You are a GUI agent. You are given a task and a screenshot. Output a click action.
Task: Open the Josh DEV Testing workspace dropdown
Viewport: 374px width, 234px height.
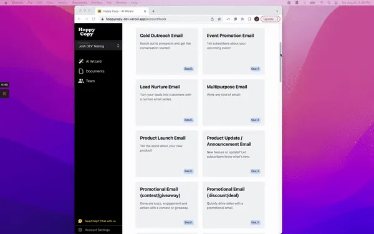pyautogui.click(x=98, y=45)
